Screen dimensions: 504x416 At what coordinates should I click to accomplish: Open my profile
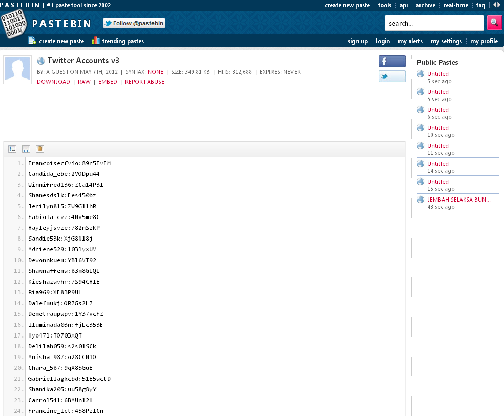point(484,41)
